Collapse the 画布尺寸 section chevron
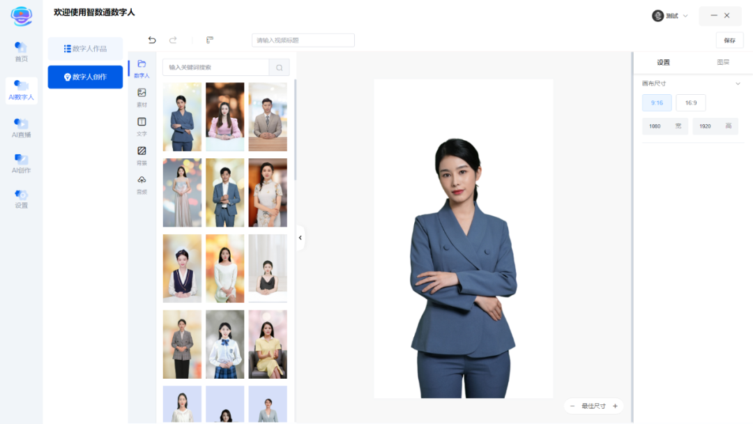The height and width of the screenshot is (424, 753). pos(738,84)
